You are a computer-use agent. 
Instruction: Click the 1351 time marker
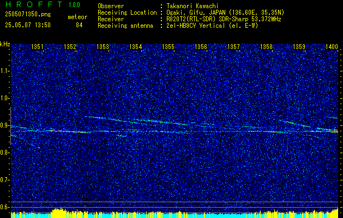(x=37, y=46)
